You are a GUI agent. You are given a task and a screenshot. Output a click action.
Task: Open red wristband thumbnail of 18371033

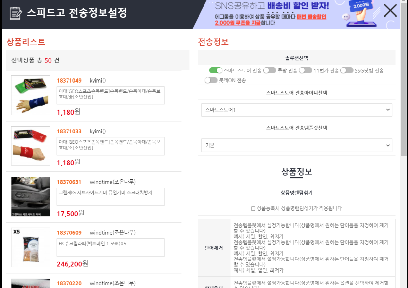coord(31,146)
